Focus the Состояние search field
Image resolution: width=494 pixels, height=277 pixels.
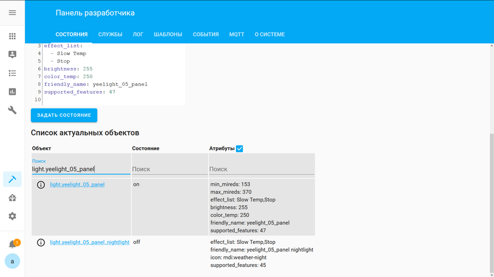[170, 169]
